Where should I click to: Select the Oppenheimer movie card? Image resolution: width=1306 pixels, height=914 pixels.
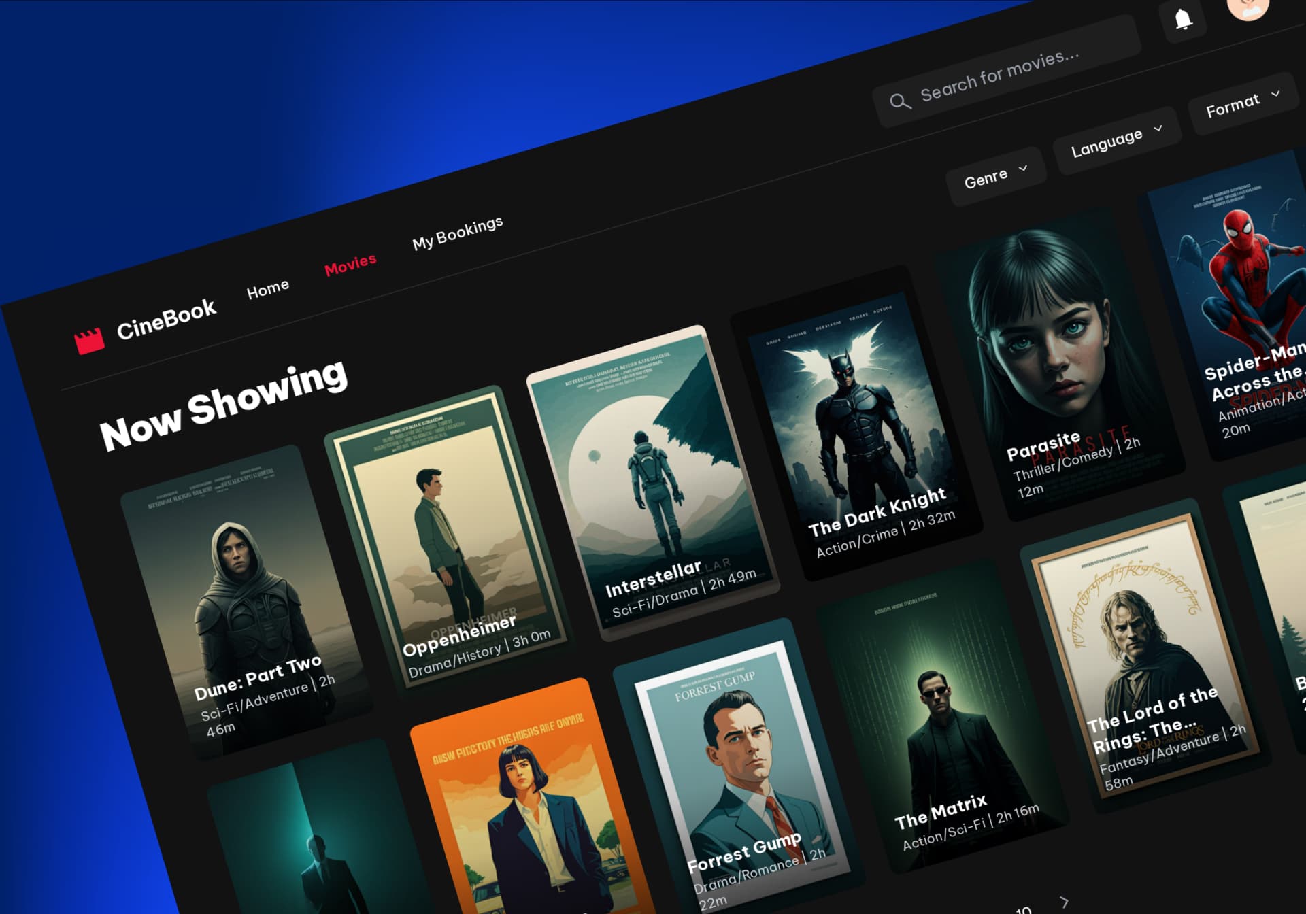449,537
